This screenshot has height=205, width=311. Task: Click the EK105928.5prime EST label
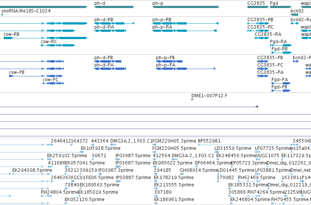click(100, 148)
